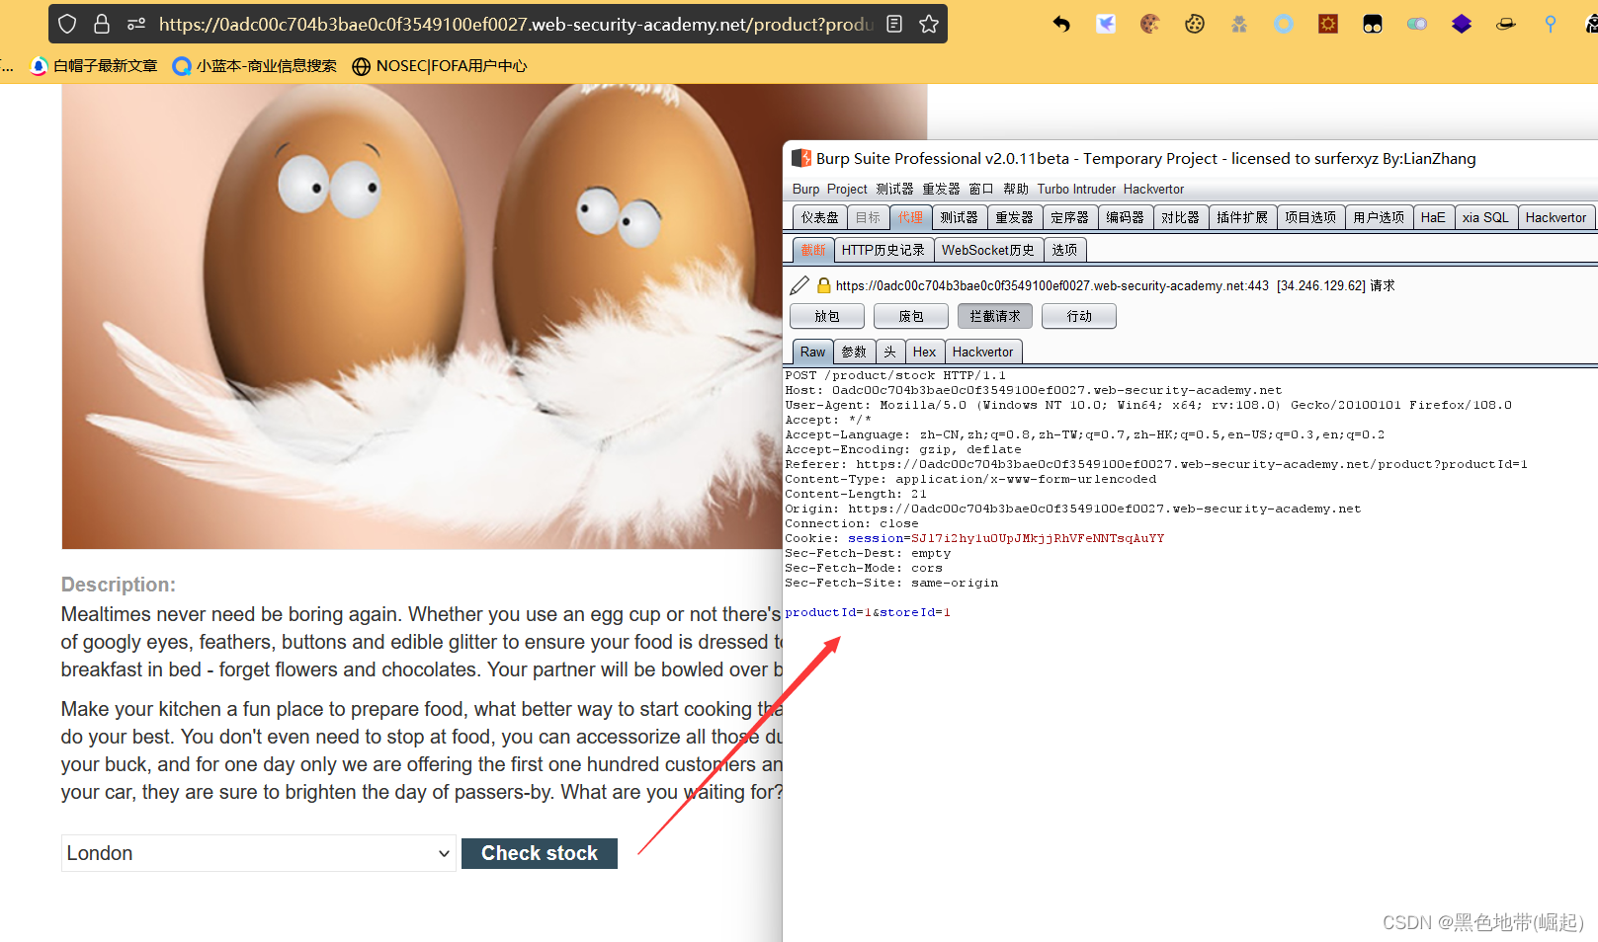Open the 重发器 menu in menu bar
This screenshot has width=1598, height=942.
tap(941, 189)
